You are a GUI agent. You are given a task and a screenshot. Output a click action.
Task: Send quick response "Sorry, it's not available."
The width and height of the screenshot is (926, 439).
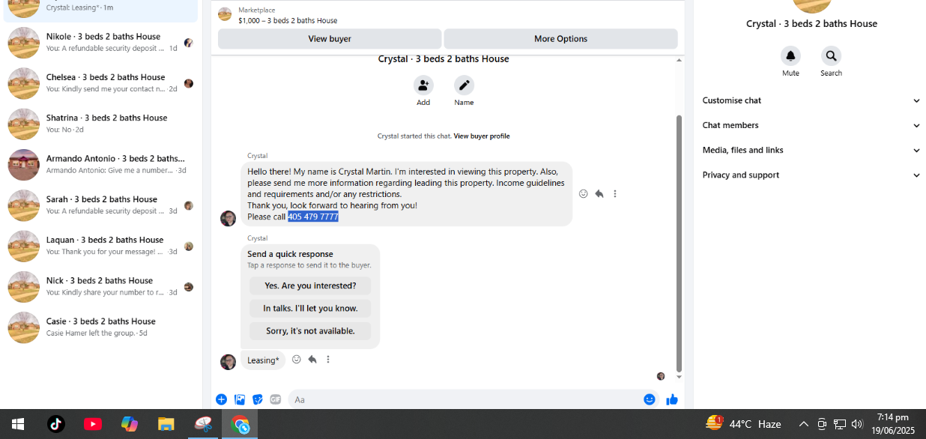click(x=310, y=330)
